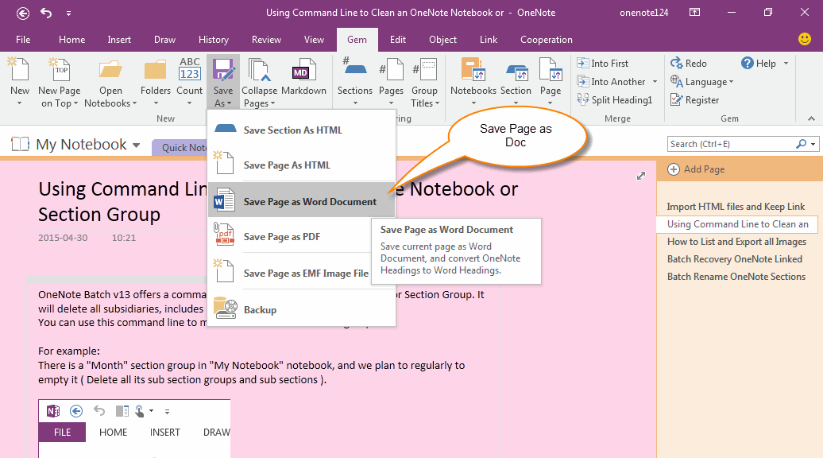Open the Cooperation ribbon tab

pyautogui.click(x=547, y=40)
